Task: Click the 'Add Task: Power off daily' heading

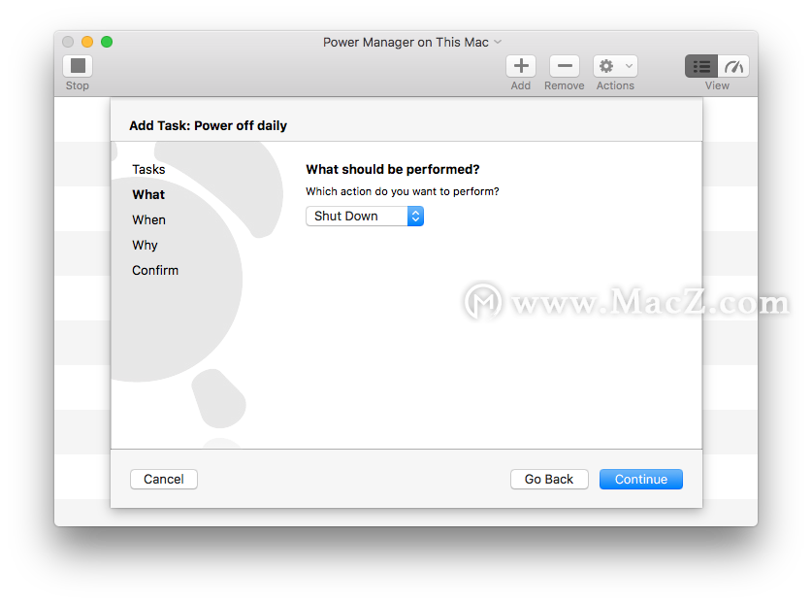Action: click(x=209, y=126)
